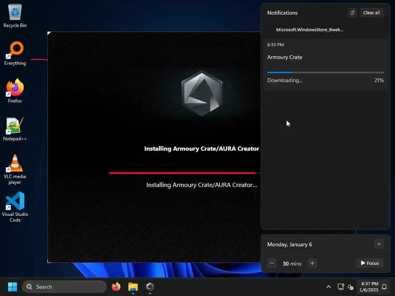395x296 pixels.
Task: Open the Notepad++ desktop shortcut
Action: click(x=15, y=129)
